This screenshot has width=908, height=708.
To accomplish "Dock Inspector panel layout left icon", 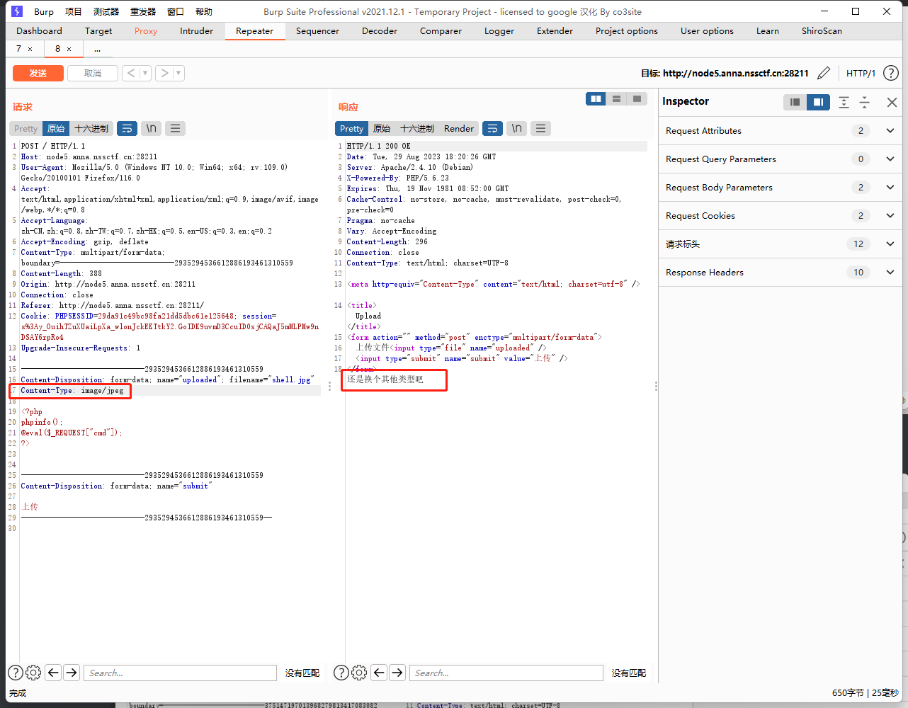I will [x=795, y=102].
